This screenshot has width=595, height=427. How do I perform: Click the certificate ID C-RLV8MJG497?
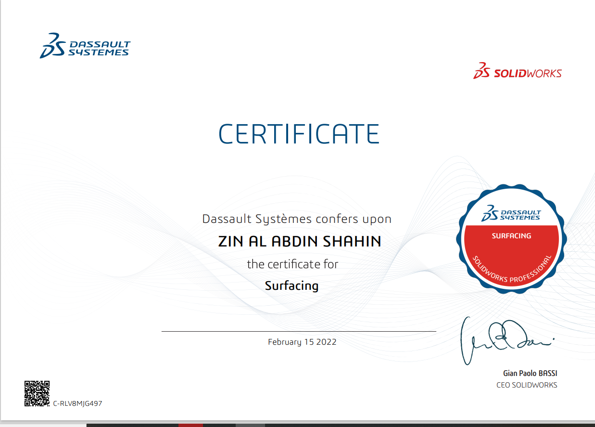tap(77, 403)
